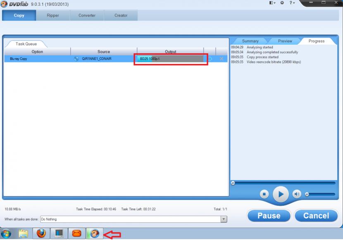
Task: Open the monitor program on taskbar
Action: 59,233
